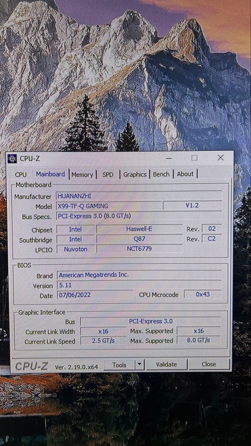Click the PCI-Express 3.0 (8.0 GT/s) bus specs
This screenshot has width=251, height=446.
[x=139, y=216]
